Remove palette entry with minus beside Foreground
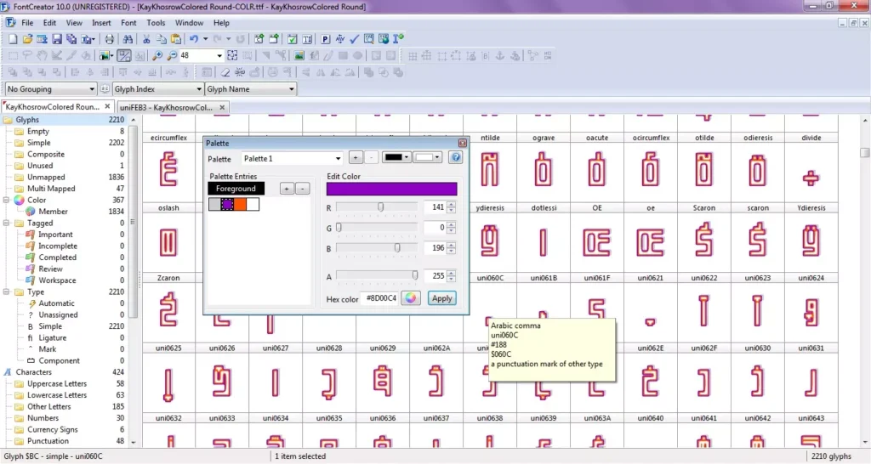Viewport: 871px width, 464px height. (x=302, y=189)
